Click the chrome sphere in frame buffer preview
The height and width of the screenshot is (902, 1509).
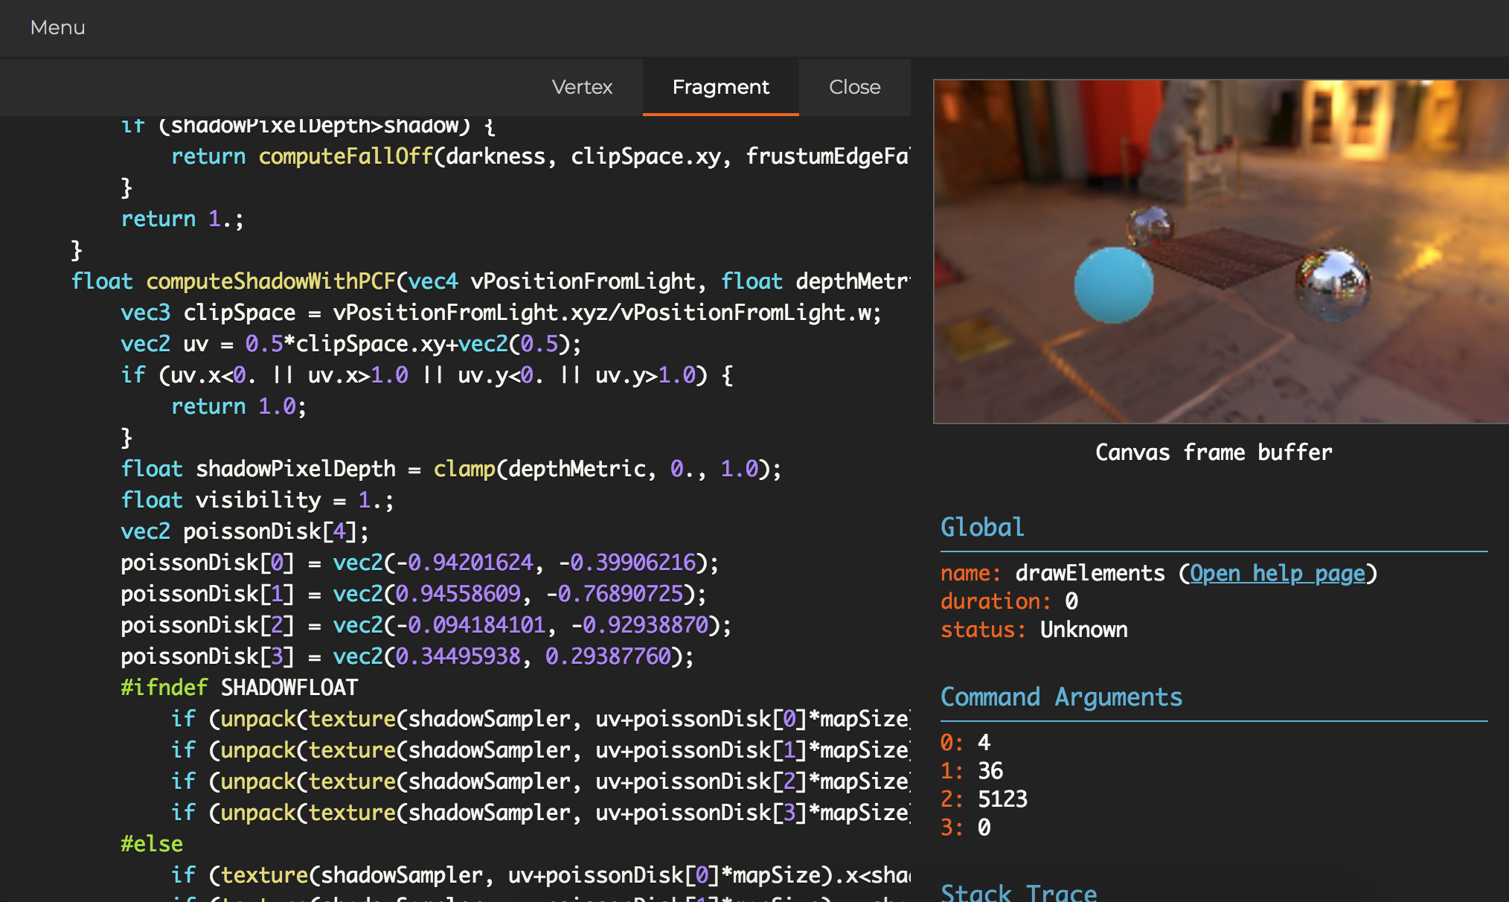[1333, 285]
